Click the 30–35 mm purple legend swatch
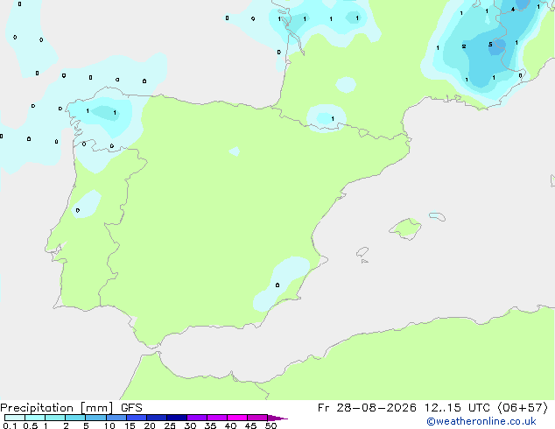 point(197,418)
